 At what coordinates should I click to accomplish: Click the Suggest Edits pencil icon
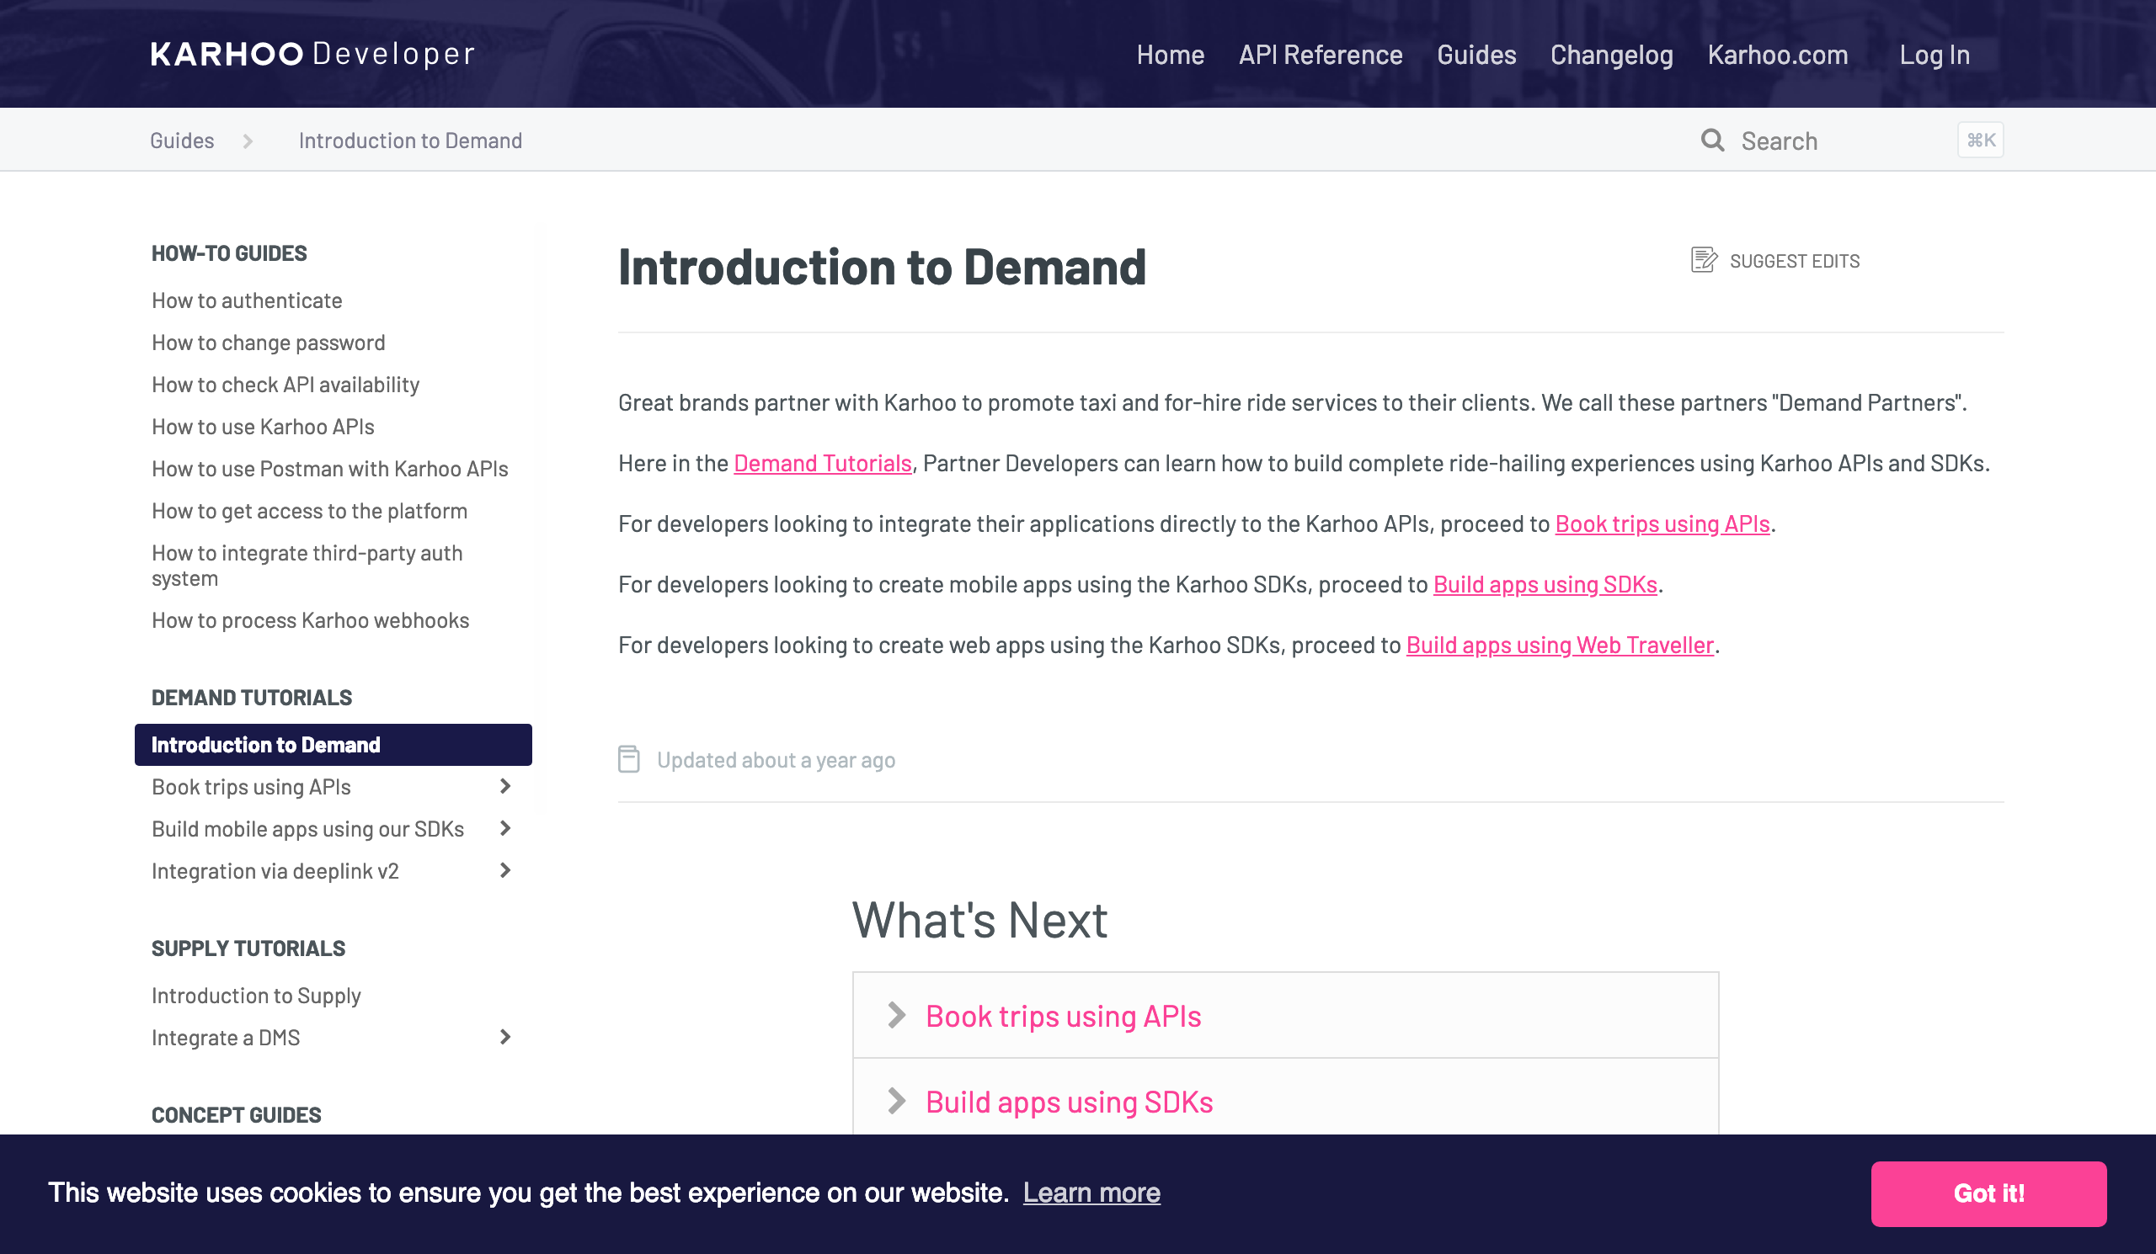pyautogui.click(x=1704, y=260)
